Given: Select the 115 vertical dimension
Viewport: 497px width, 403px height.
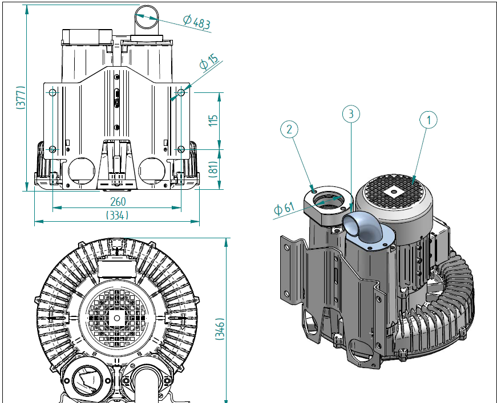Looking at the screenshot, I should pos(213,121).
